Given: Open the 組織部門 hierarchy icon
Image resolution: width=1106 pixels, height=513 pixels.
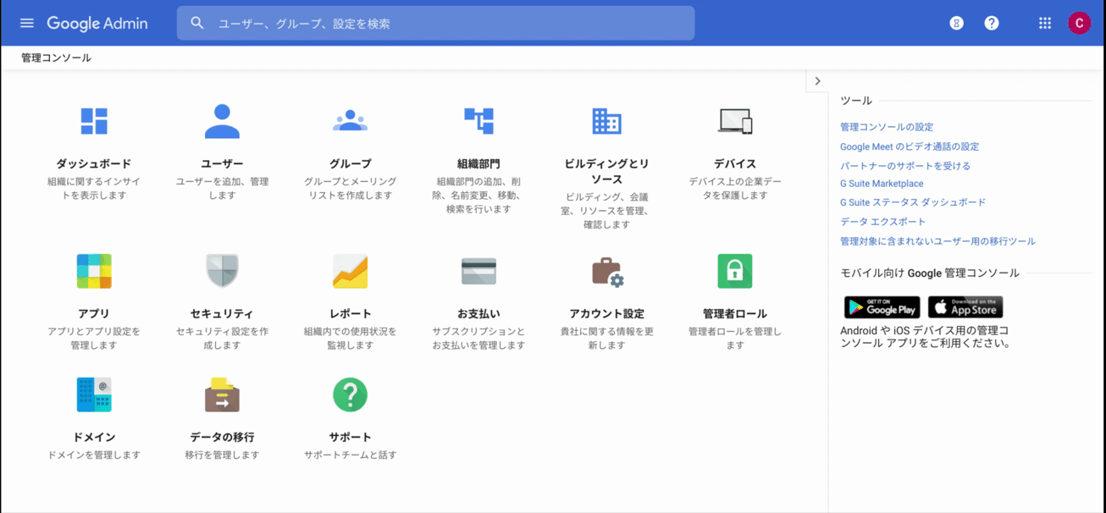Looking at the screenshot, I should click(478, 121).
